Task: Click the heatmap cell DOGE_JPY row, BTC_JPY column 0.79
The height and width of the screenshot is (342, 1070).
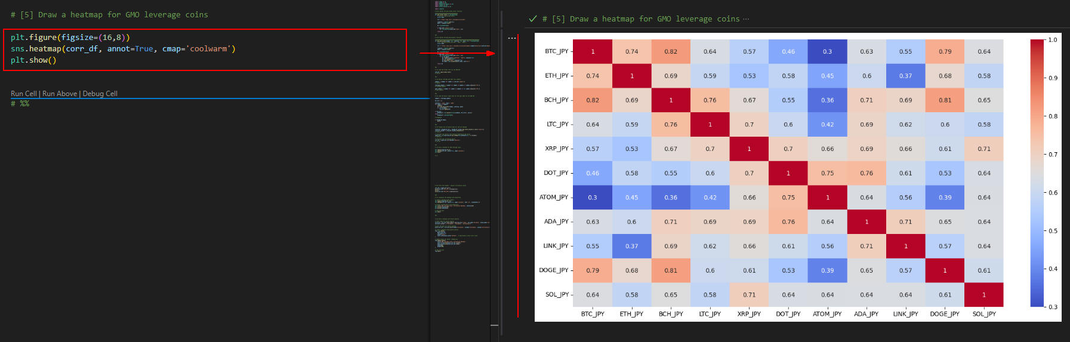Action: (593, 270)
